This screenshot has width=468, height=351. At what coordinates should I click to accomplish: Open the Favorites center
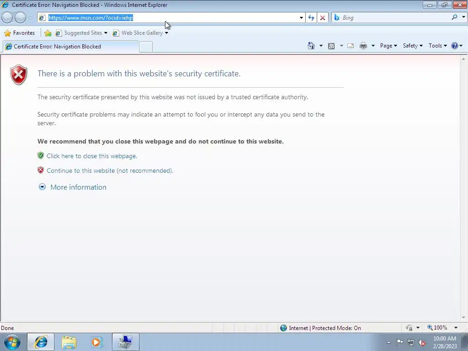(x=20, y=33)
